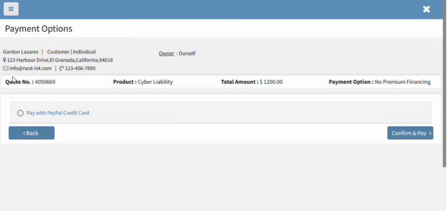The height and width of the screenshot is (211, 447).
Task: Go back with the Back button
Action: [x=31, y=133]
